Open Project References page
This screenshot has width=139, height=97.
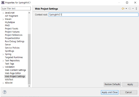click(14, 35)
